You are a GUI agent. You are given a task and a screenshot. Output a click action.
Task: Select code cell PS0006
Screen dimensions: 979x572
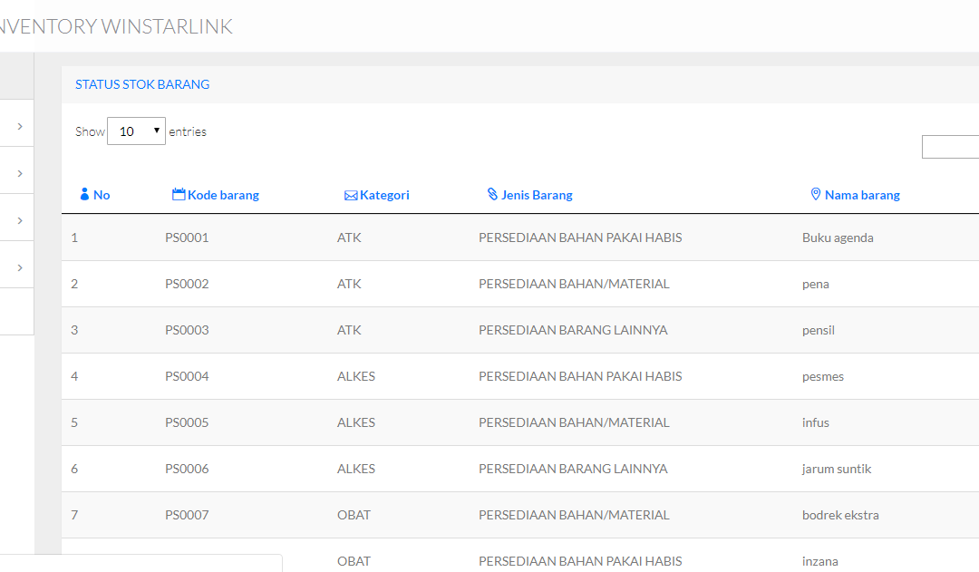187,469
